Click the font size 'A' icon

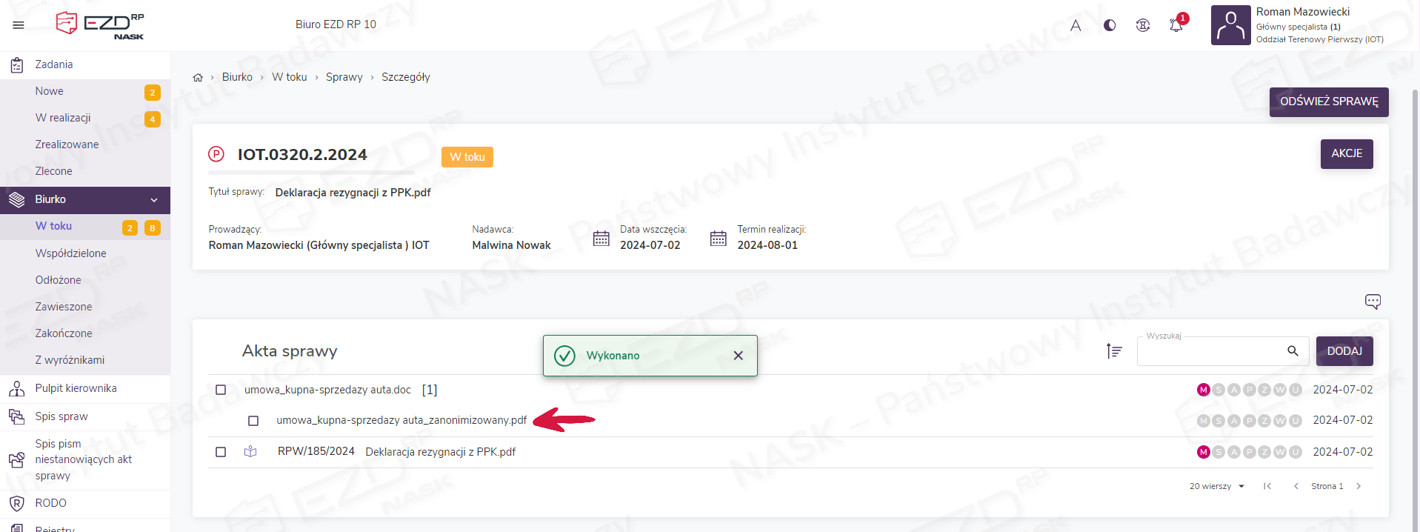coord(1076,25)
